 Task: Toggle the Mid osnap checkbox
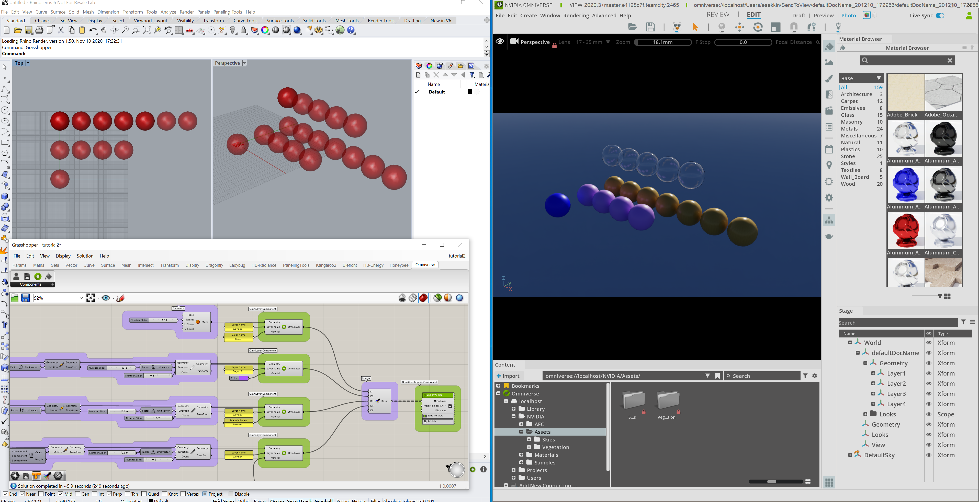click(61, 494)
